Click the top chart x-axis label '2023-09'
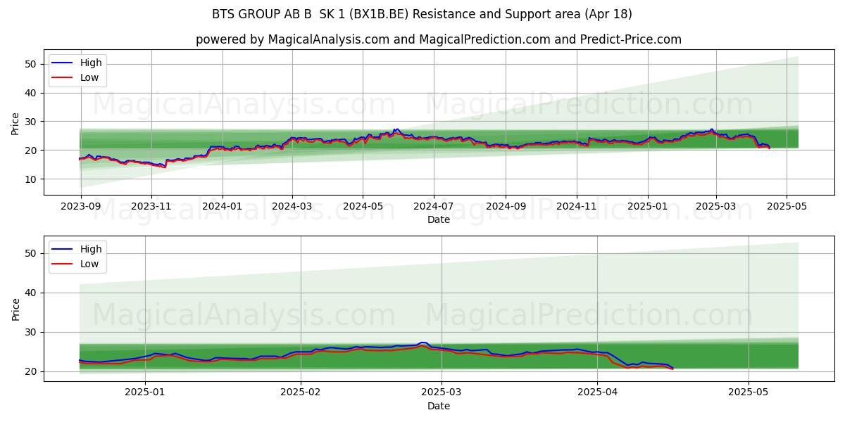The width and height of the screenshot is (845, 422). click(80, 207)
